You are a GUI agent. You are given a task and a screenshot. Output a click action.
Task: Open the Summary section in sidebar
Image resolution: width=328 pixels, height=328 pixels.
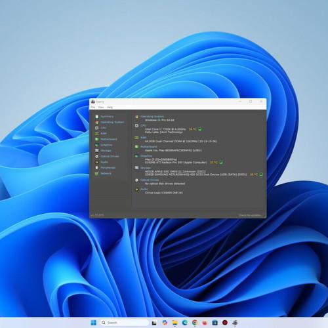(x=107, y=117)
